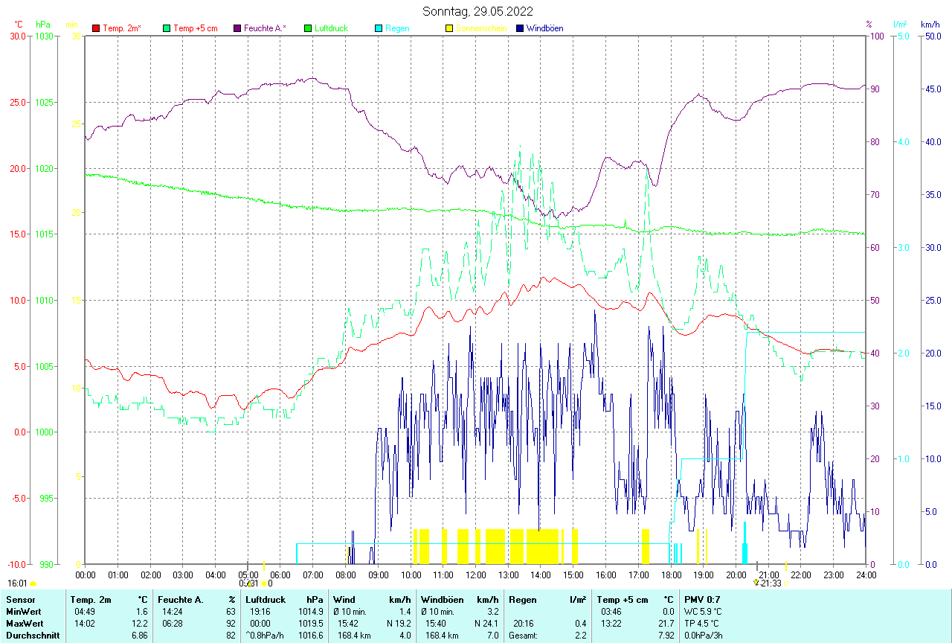Click the 'Windböen' table column header
The height and width of the screenshot is (643, 952).
(442, 600)
